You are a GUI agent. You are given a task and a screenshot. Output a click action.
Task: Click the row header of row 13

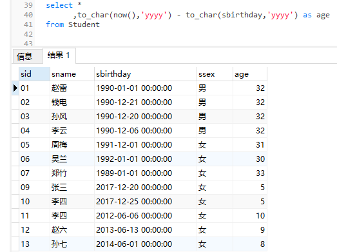click(15, 244)
